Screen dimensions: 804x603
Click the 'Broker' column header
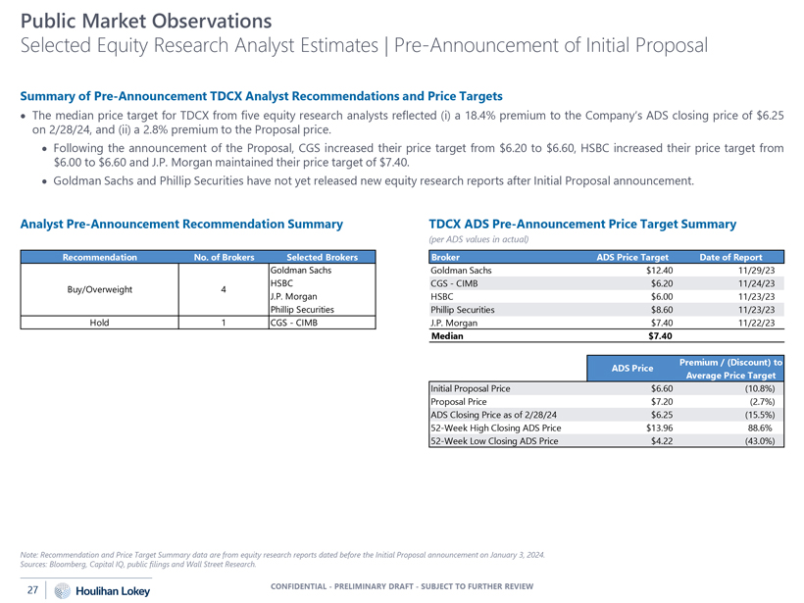coord(445,258)
